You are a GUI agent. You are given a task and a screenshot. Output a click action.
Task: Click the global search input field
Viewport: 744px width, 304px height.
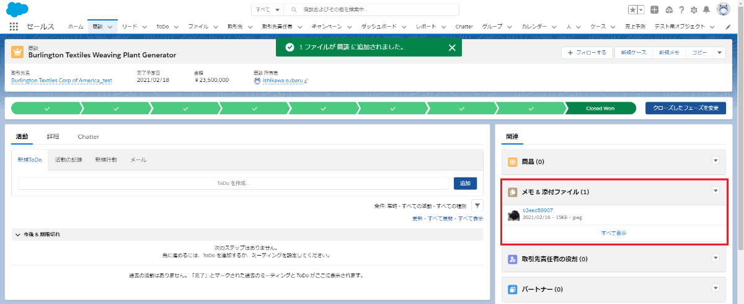(x=371, y=10)
